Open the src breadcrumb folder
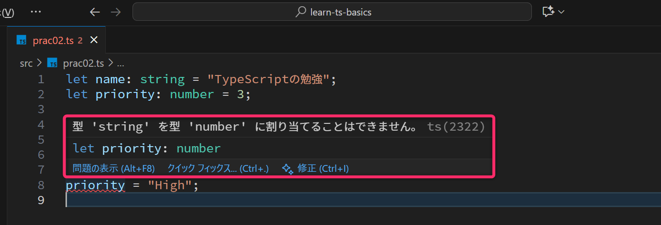The width and height of the screenshot is (661, 225). tap(26, 63)
